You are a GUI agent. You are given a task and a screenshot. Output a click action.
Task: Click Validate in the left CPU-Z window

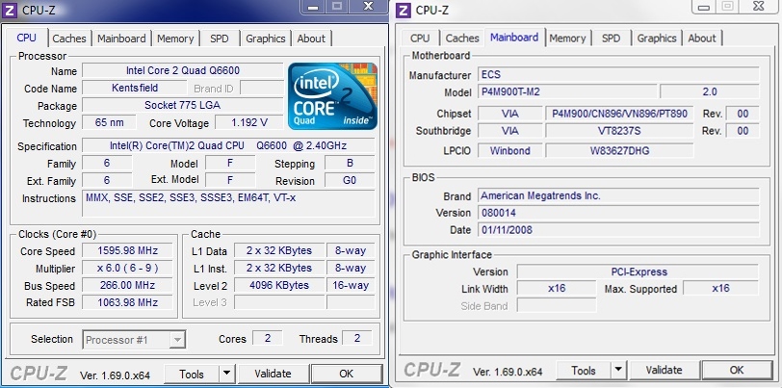pyautogui.click(x=273, y=374)
